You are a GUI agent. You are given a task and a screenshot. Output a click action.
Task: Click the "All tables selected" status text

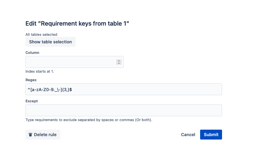click(x=41, y=34)
